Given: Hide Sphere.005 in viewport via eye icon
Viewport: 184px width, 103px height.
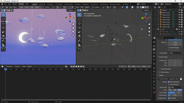Looking at the screenshot, I should click(179, 20).
